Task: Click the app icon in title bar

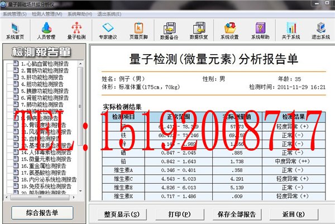Action: [3, 4]
